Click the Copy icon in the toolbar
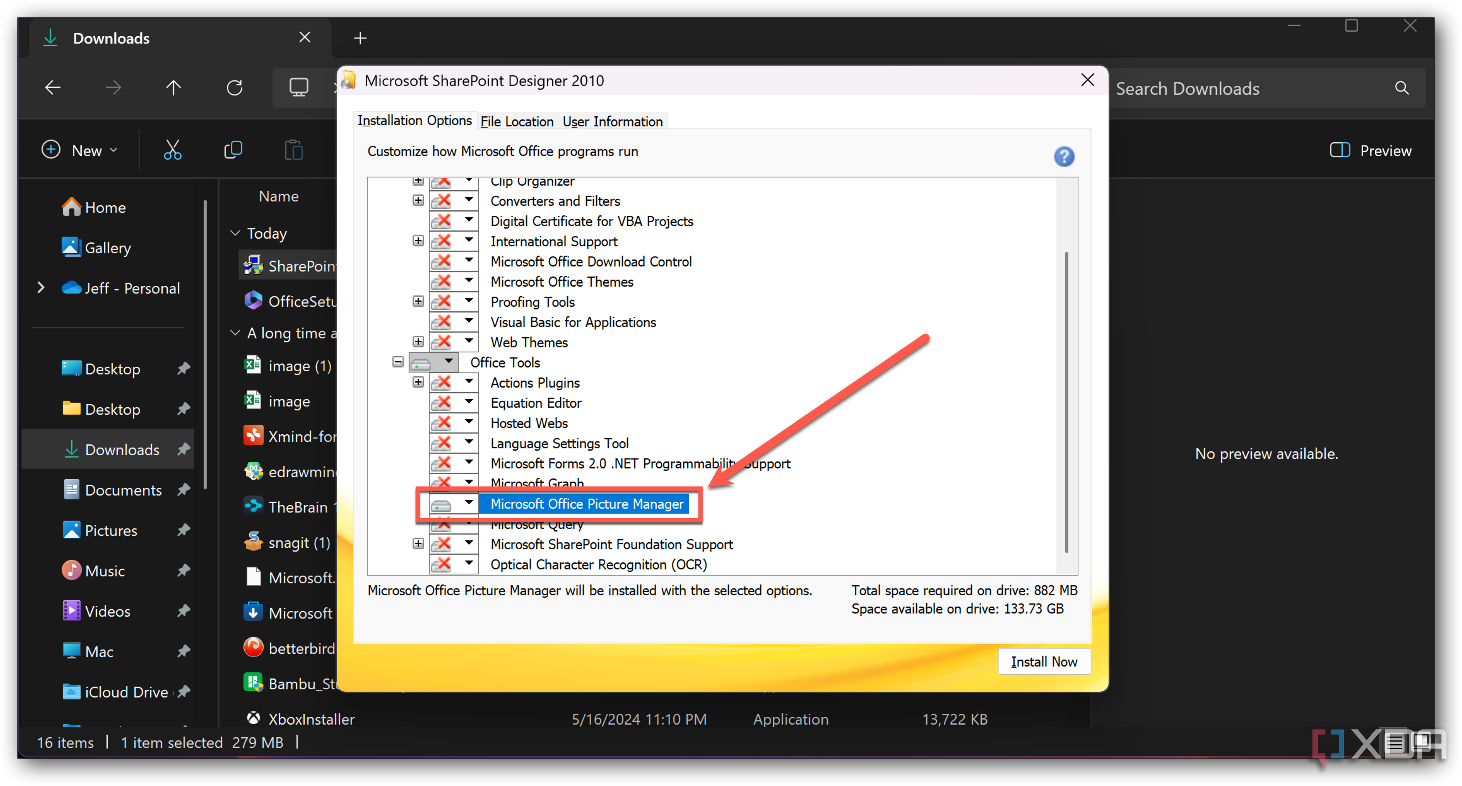This screenshot has width=1462, height=786. (233, 150)
